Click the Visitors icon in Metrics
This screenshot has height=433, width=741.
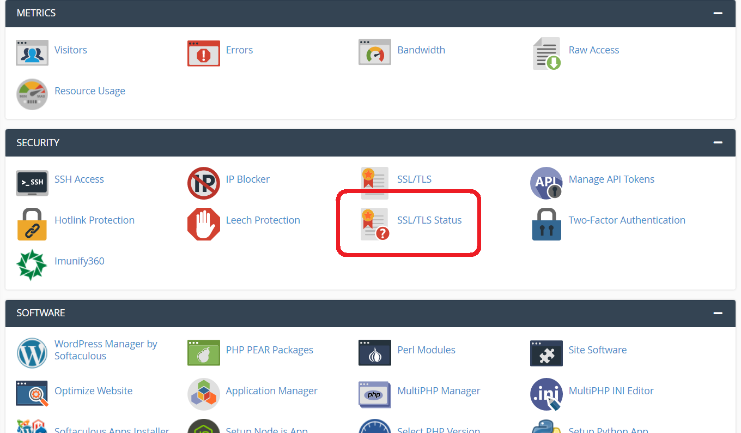coord(32,52)
